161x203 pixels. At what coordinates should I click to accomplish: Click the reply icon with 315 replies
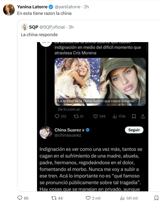click(x=57, y=116)
